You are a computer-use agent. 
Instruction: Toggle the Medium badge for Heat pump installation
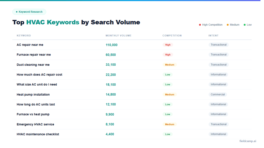(169, 94)
